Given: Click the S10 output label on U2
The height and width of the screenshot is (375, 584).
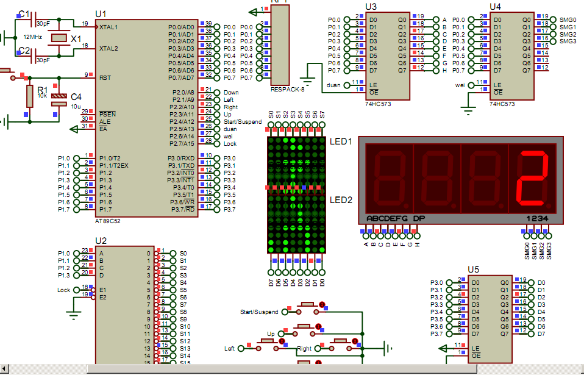Looking at the screenshot, I should point(185,327).
